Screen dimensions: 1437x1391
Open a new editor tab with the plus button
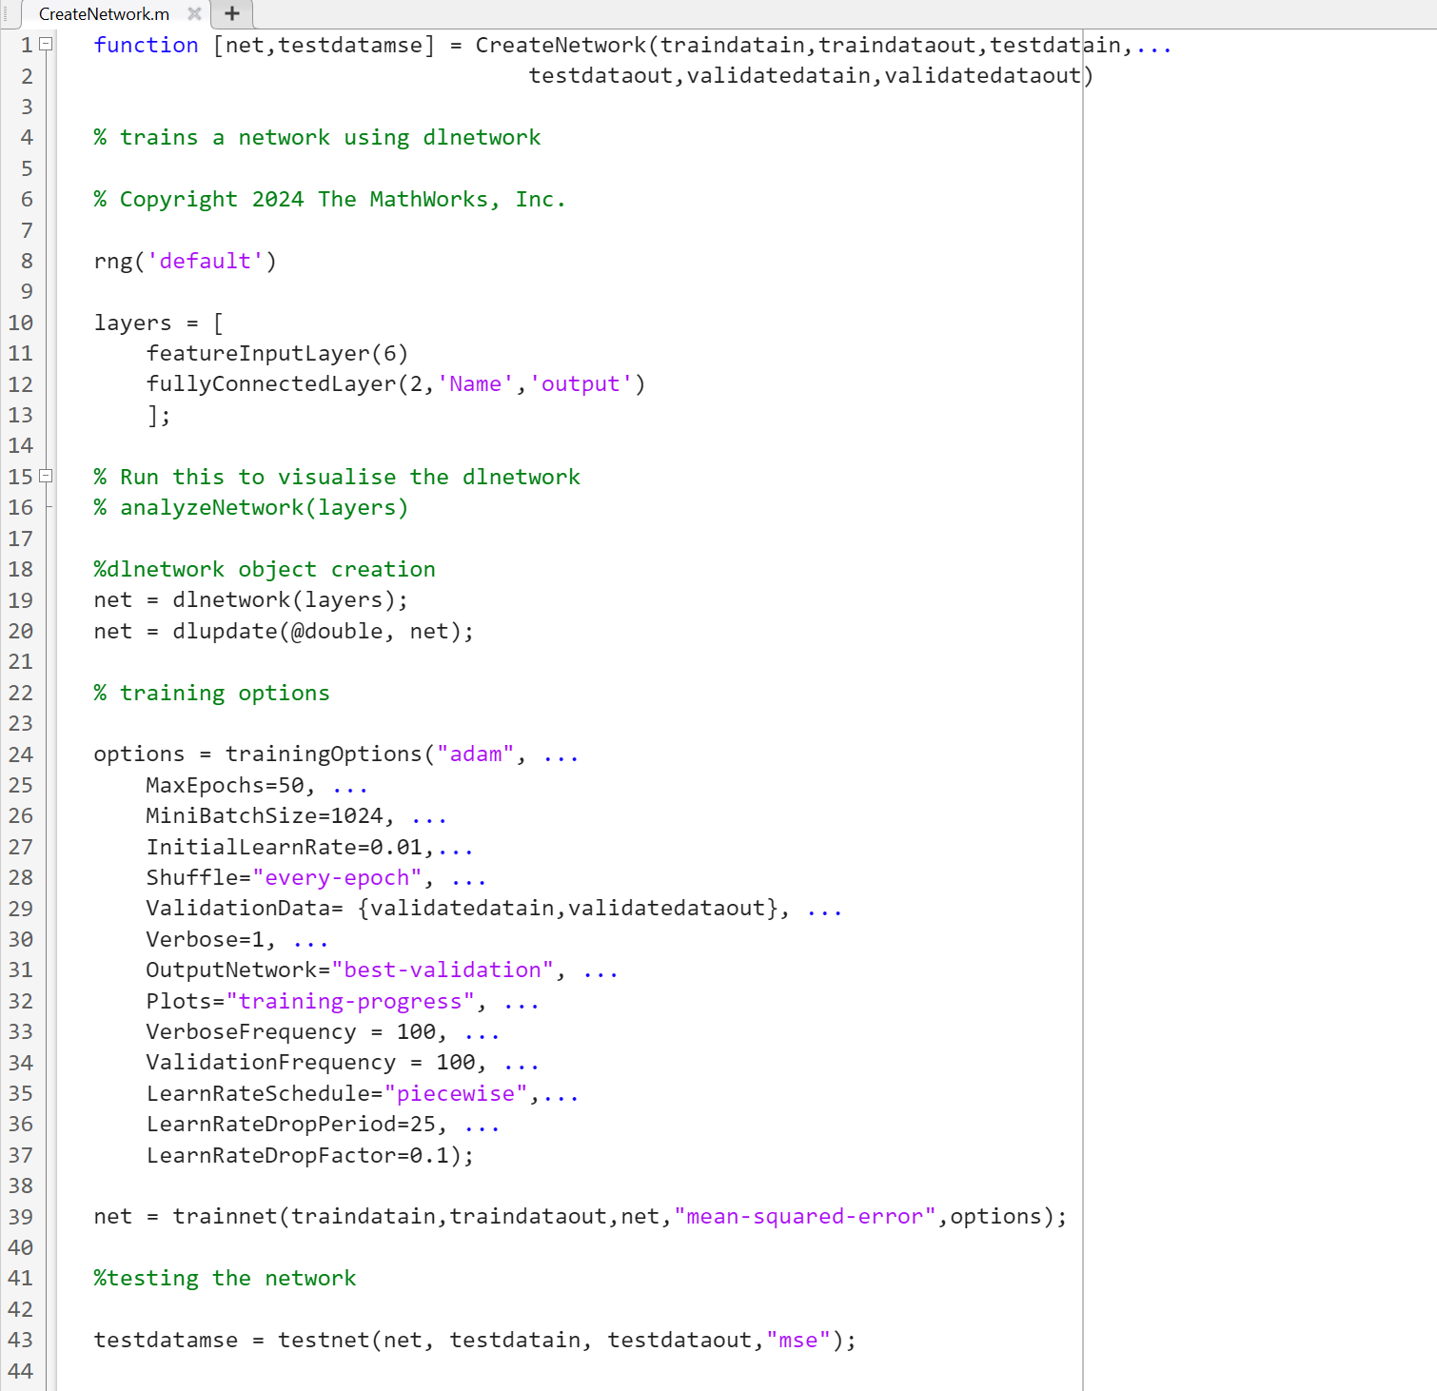point(231,13)
